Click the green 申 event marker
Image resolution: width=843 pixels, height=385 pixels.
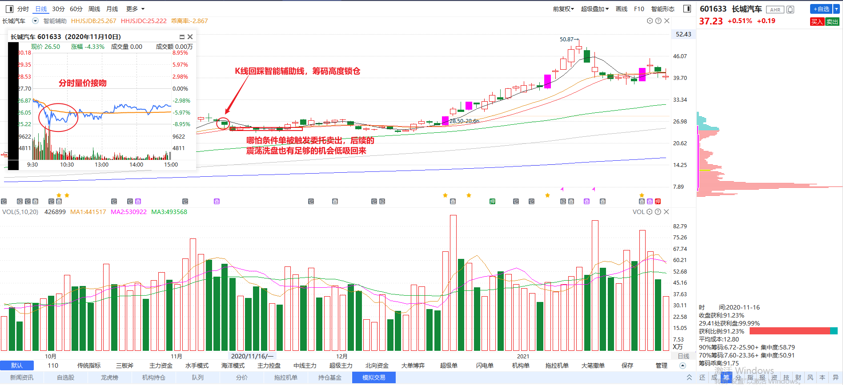point(492,202)
